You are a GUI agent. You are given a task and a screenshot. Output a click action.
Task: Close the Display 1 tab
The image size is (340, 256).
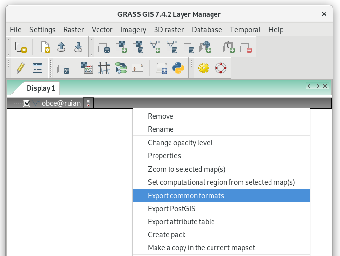[x=325, y=86]
